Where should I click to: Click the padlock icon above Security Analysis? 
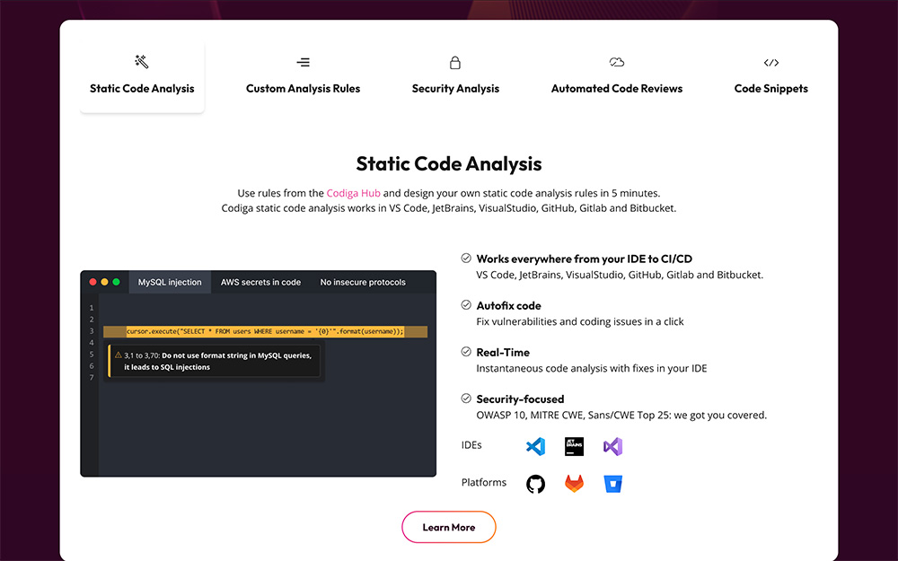coord(454,63)
